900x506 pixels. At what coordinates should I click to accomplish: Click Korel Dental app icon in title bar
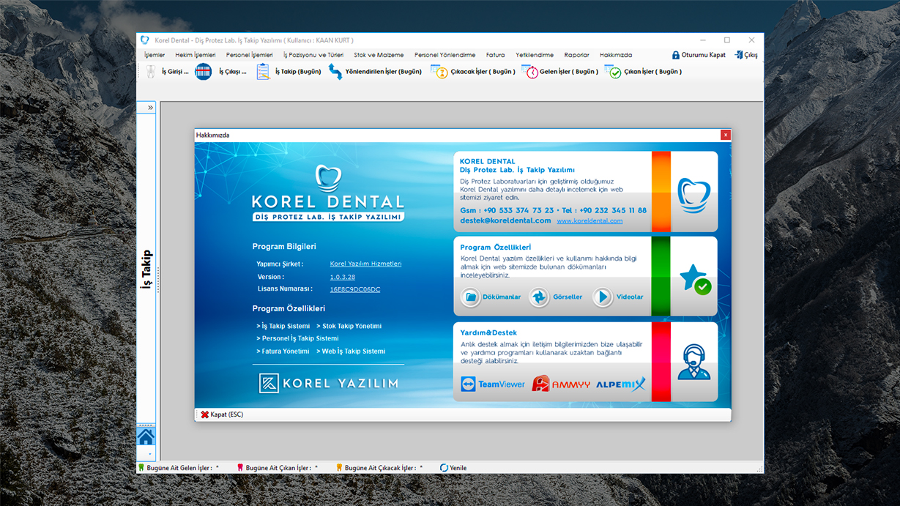[145, 40]
